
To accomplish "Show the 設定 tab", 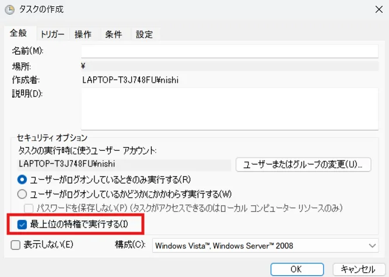I will [144, 34].
